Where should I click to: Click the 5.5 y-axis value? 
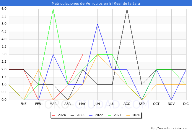click(4, 16)
